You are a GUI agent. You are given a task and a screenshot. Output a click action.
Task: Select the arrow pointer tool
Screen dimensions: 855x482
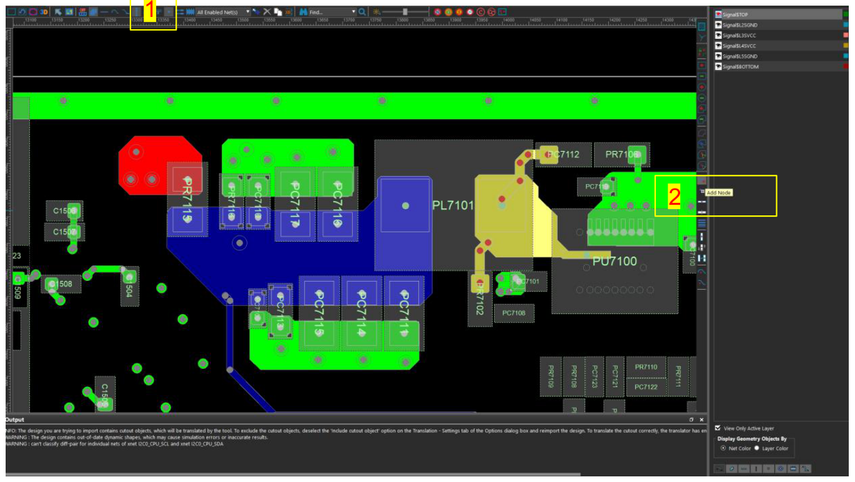pos(58,12)
